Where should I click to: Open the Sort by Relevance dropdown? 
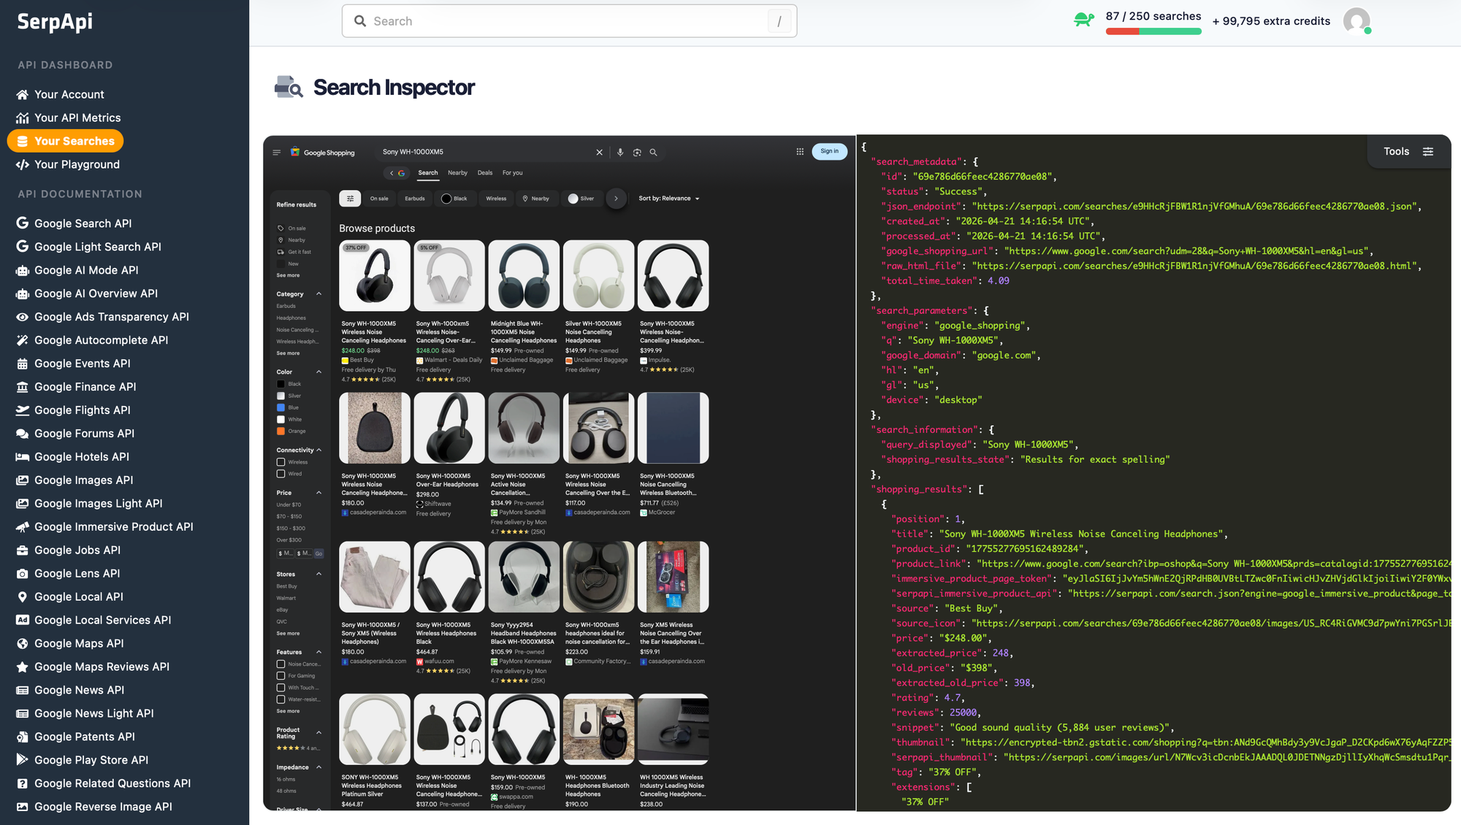click(x=669, y=199)
